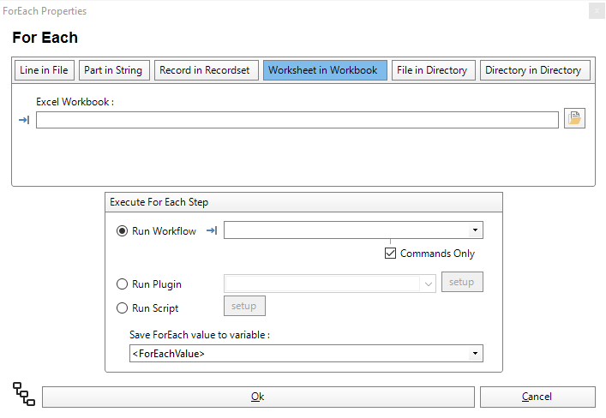Click the browse file icon for Excel Workbook

coord(574,119)
